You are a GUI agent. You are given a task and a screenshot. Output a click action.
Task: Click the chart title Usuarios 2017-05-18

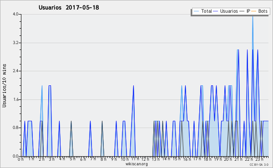69,7
